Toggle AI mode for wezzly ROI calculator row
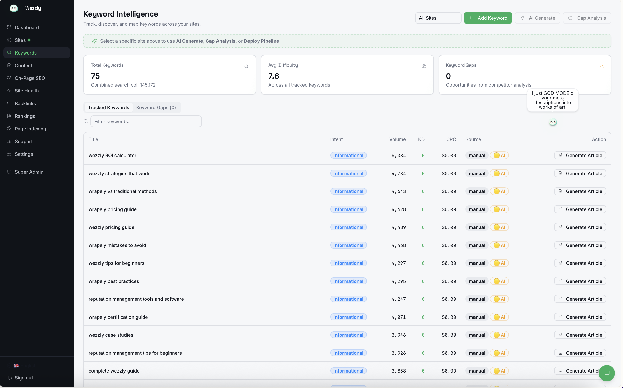Screen dimensions: 623x388 (x=499, y=155)
